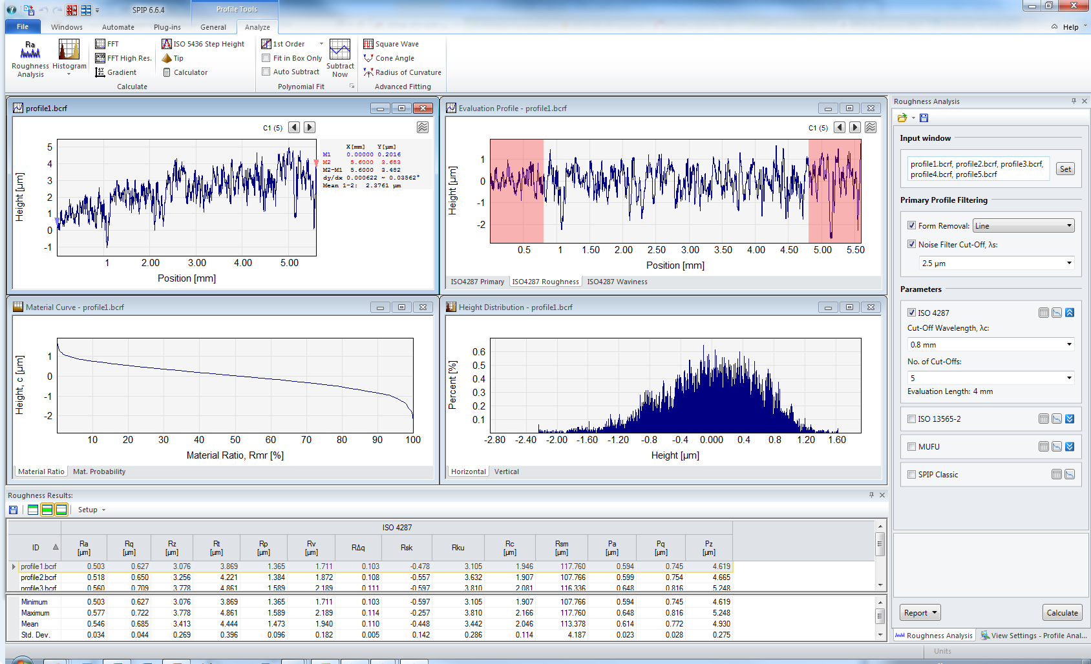This screenshot has width=1091, height=664.
Task: Open Cut-Off Wavelength 0.8 mm dropdown
Action: [x=991, y=344]
